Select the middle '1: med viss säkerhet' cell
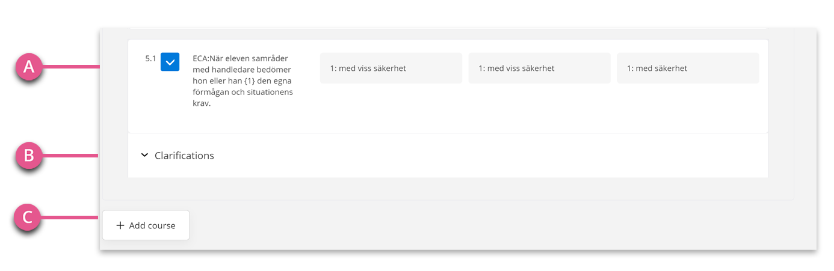The width and height of the screenshot is (834, 271). tap(539, 68)
